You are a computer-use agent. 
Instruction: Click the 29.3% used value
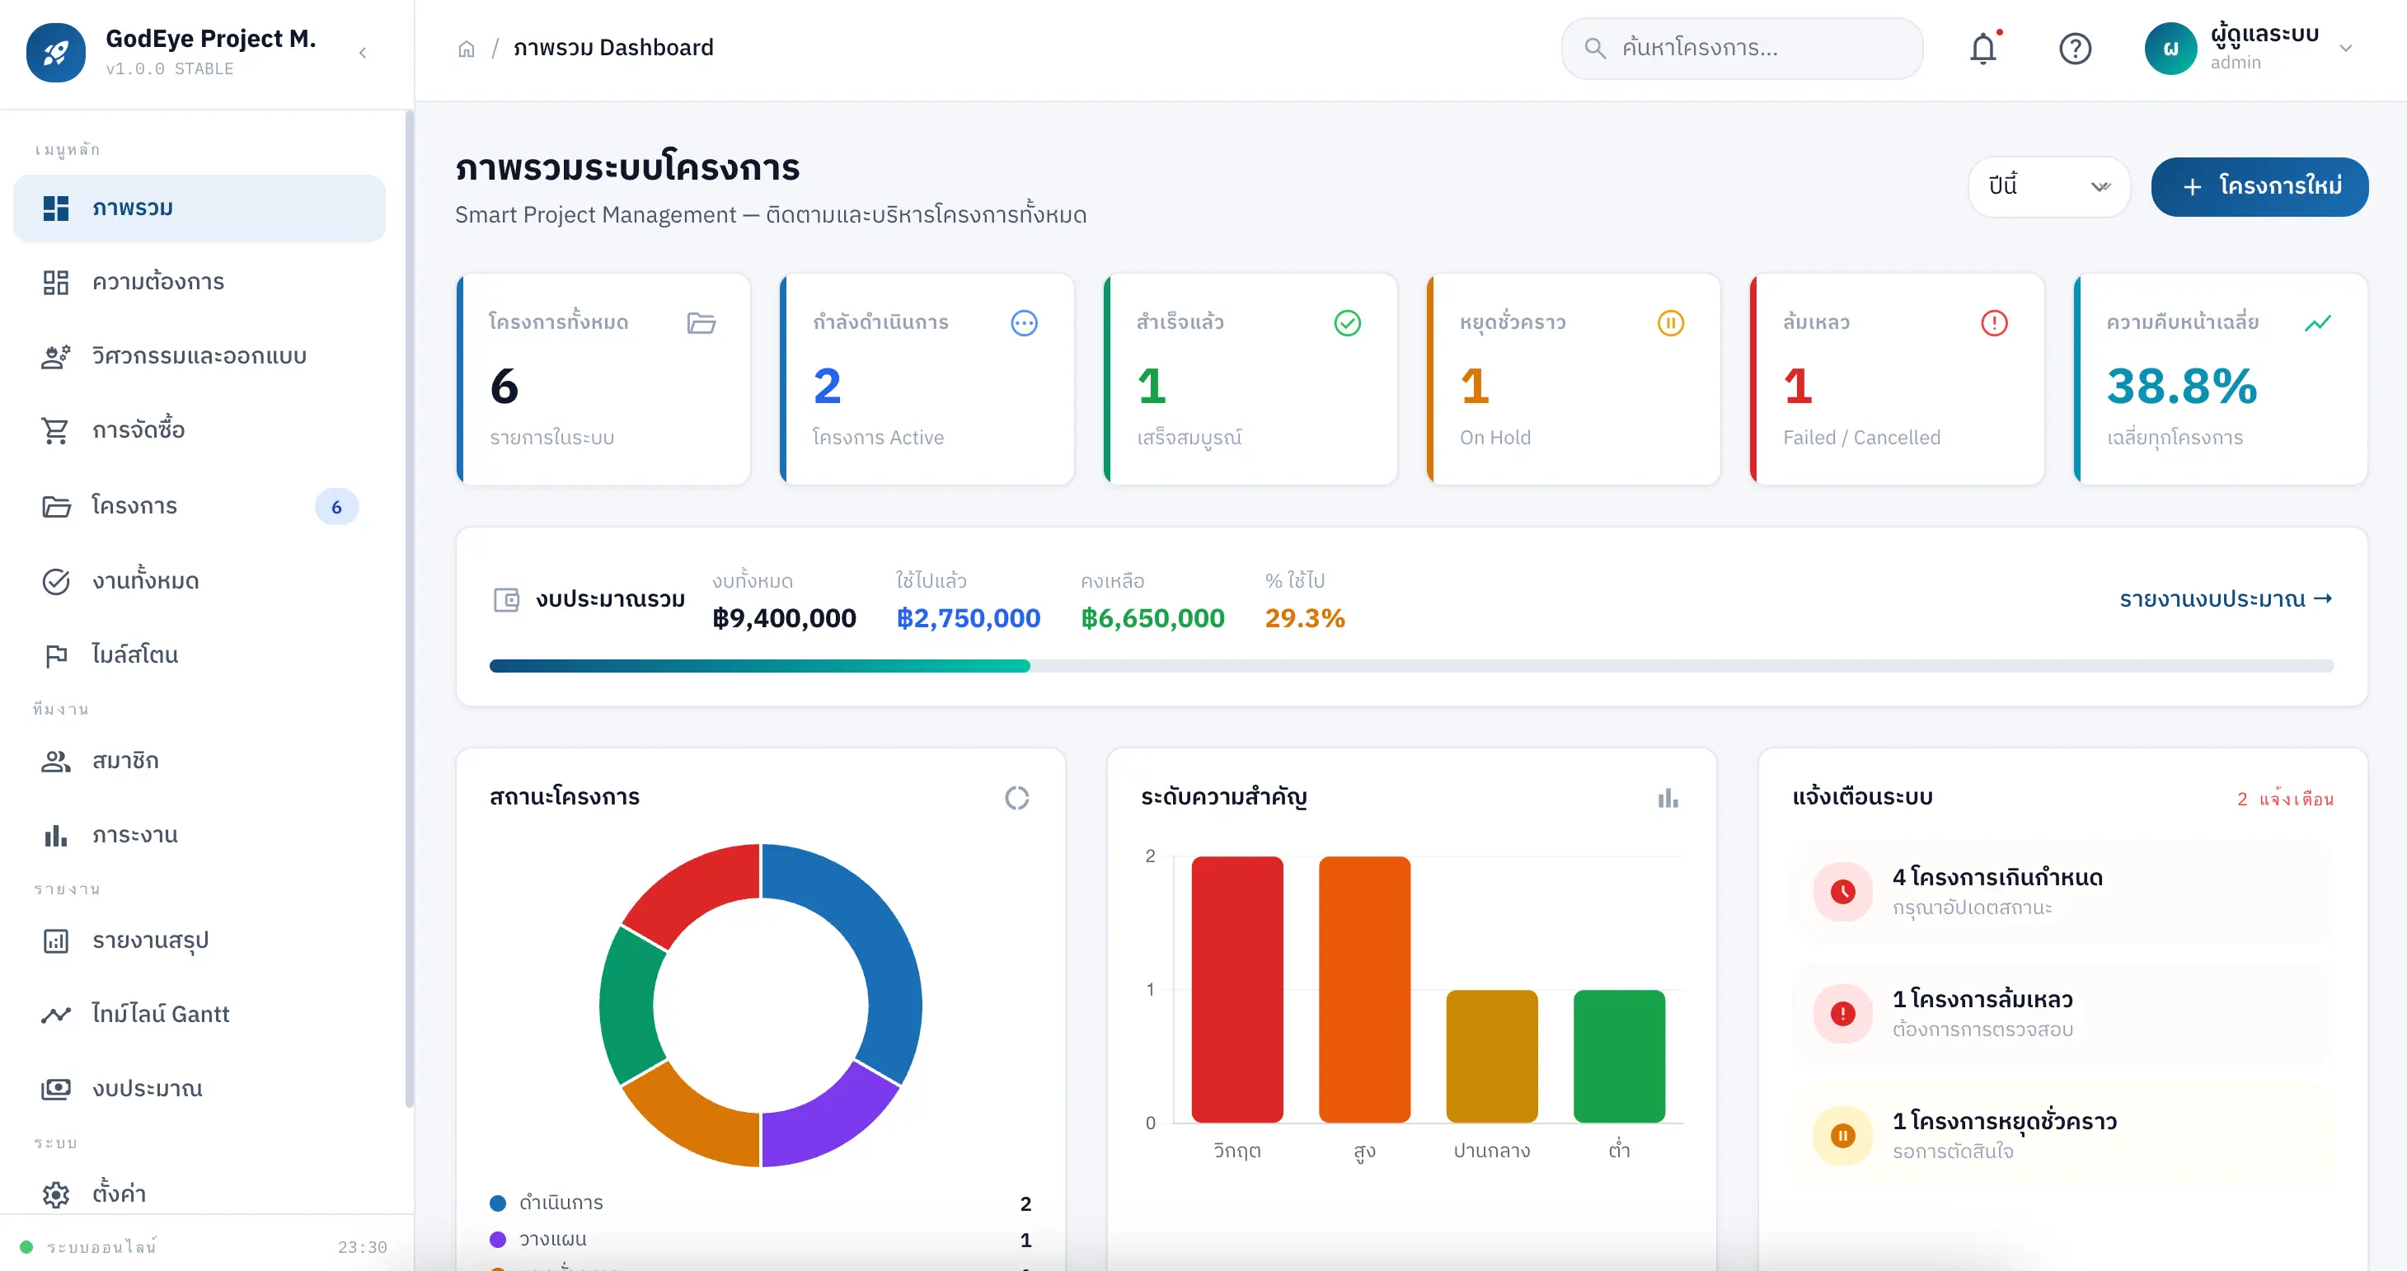pos(1304,617)
